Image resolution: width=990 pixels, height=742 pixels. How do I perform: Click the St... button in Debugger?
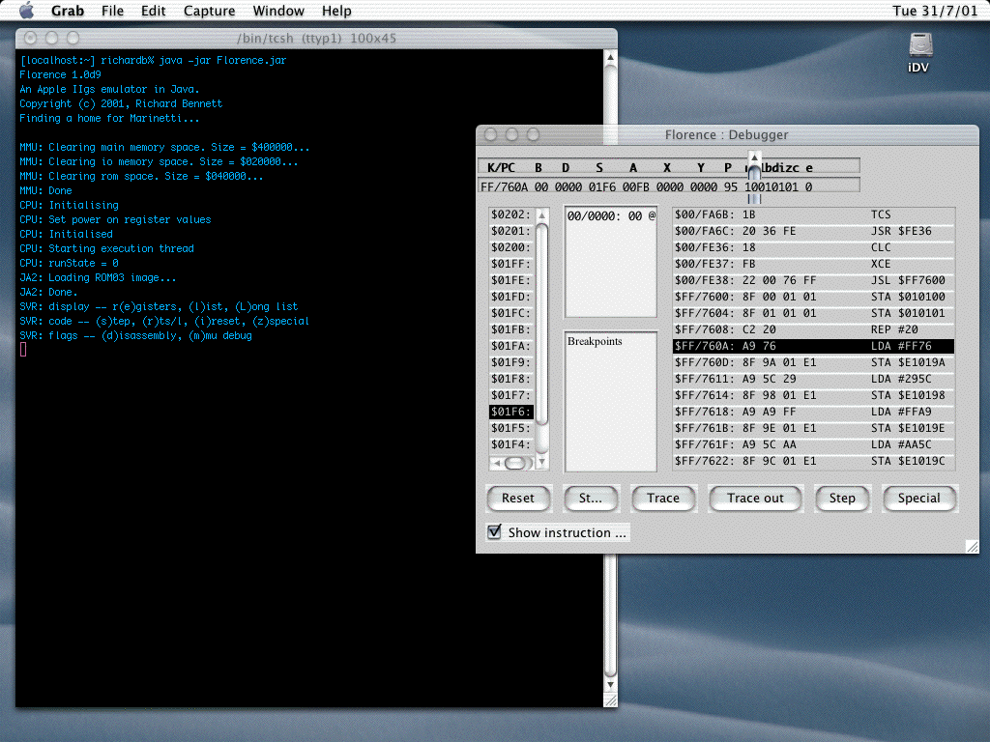pos(591,498)
